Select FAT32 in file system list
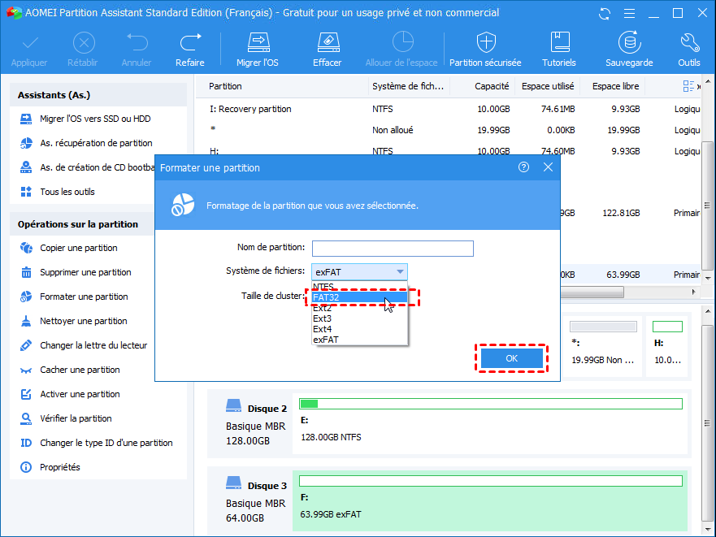This screenshot has height=537, width=716. [x=359, y=297]
